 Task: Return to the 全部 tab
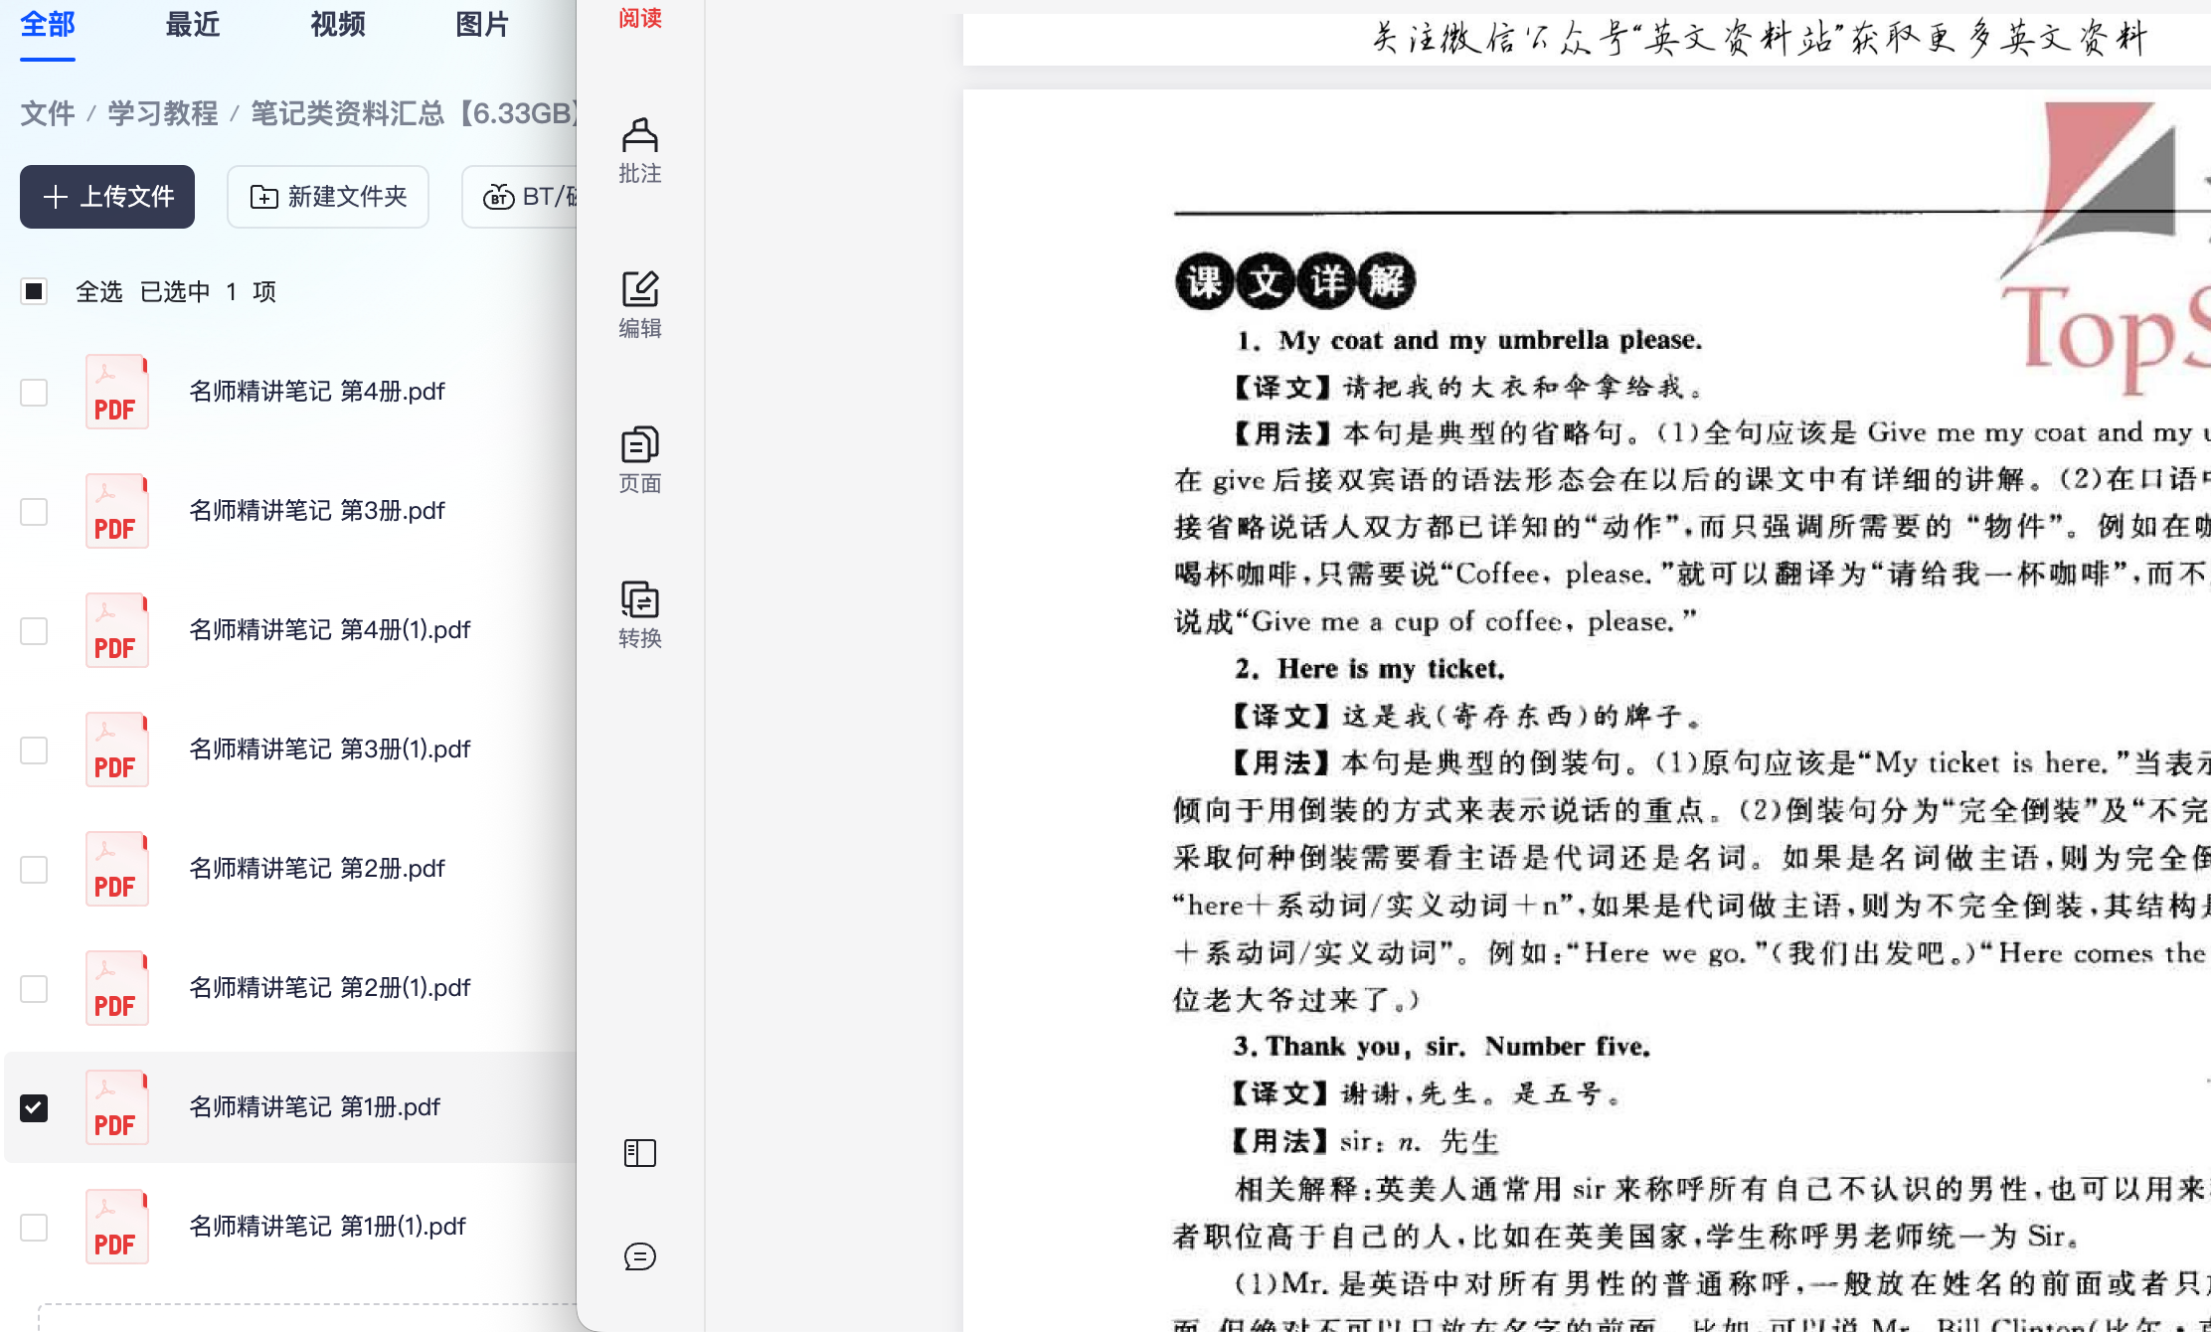pos(47,25)
